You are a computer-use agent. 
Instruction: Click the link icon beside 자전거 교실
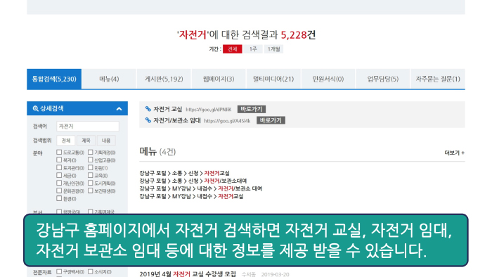(148, 109)
